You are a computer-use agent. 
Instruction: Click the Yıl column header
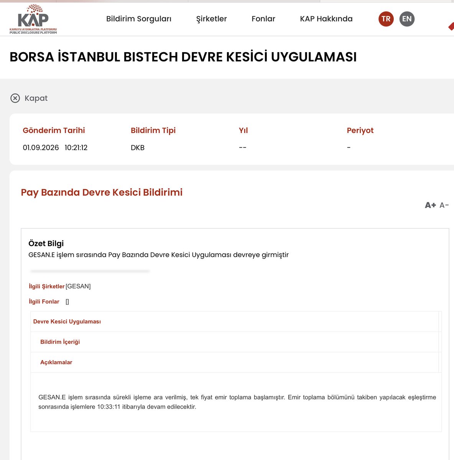(x=243, y=130)
